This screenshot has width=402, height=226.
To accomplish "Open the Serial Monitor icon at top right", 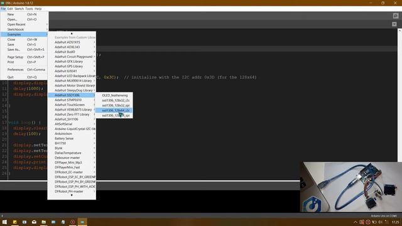I will [x=396, y=16].
